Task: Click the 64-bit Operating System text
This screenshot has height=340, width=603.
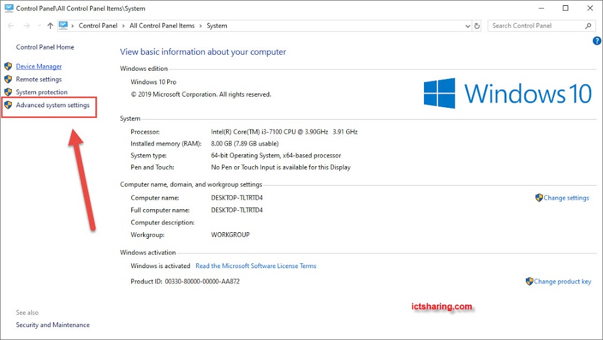Action: click(x=276, y=156)
